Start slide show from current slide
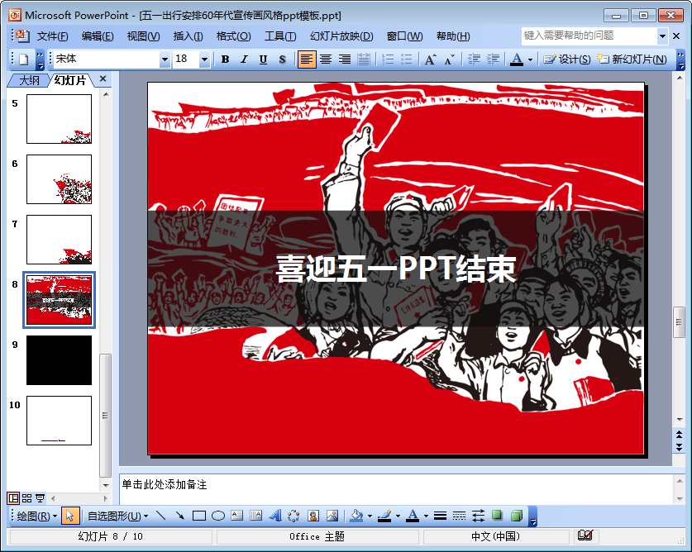Image resolution: width=692 pixels, height=552 pixels. point(41,498)
